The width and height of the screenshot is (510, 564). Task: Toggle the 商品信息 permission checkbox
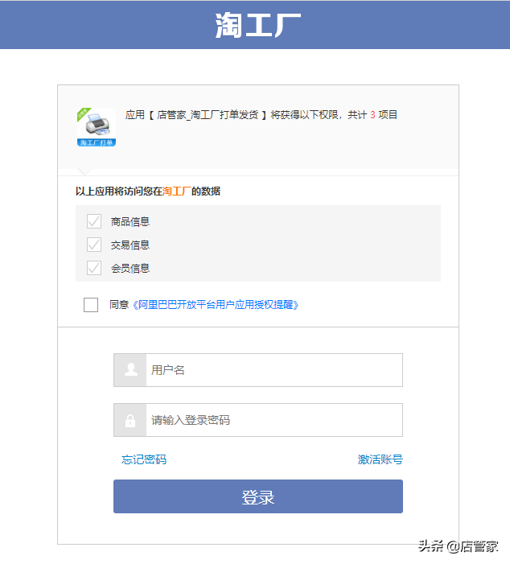click(x=94, y=221)
